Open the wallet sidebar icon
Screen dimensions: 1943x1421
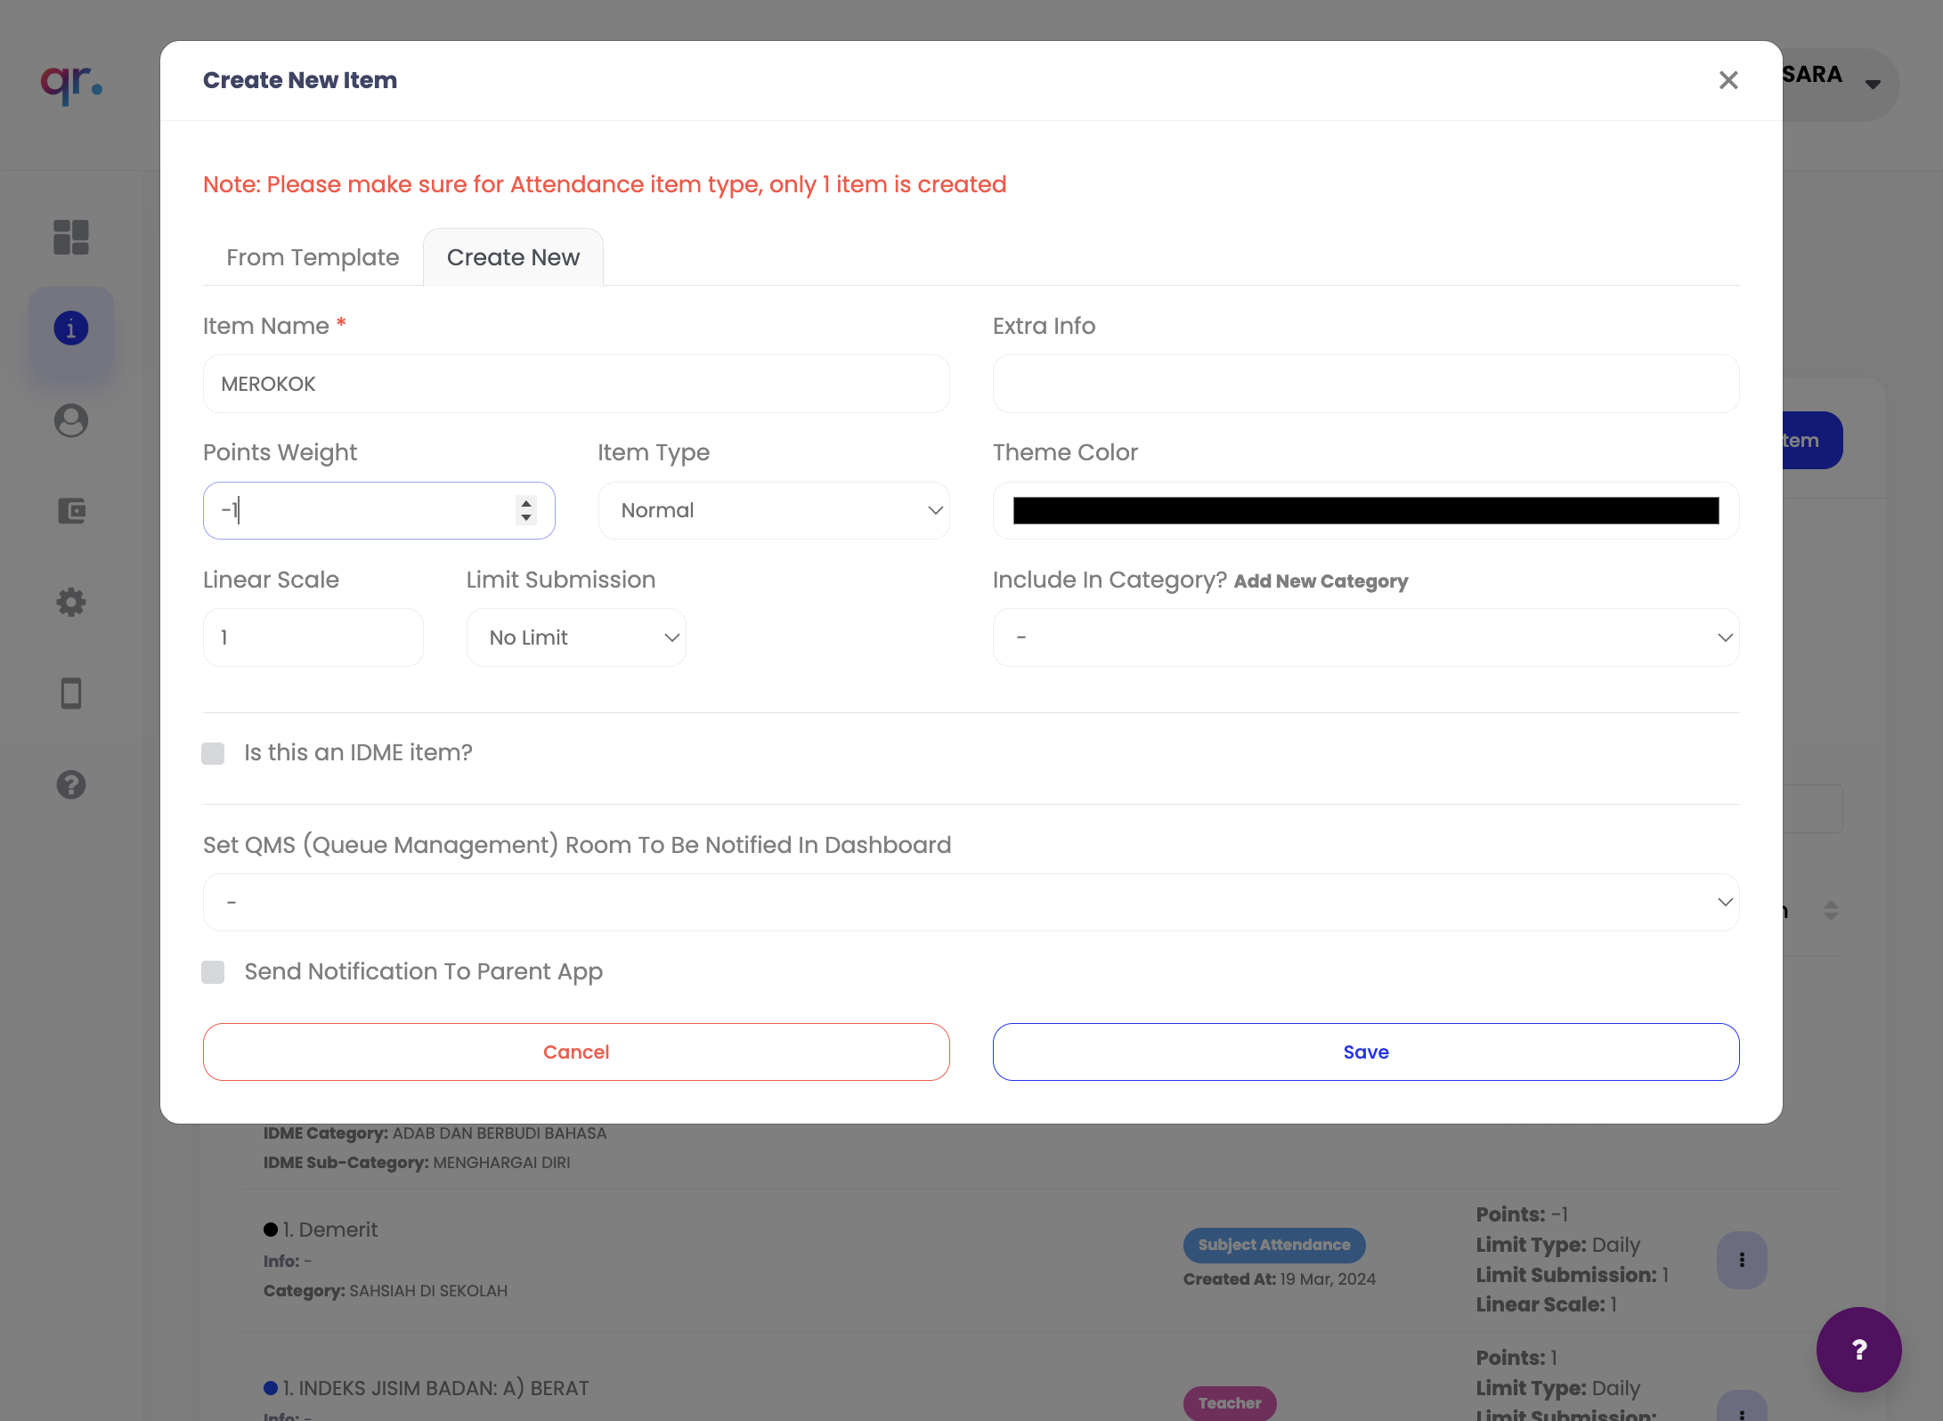(71, 511)
